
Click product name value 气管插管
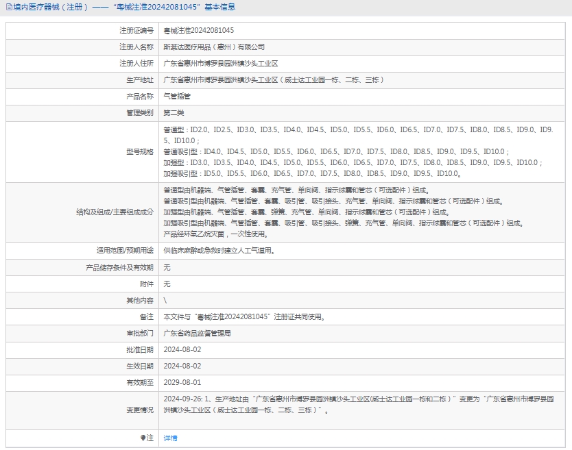176,97
